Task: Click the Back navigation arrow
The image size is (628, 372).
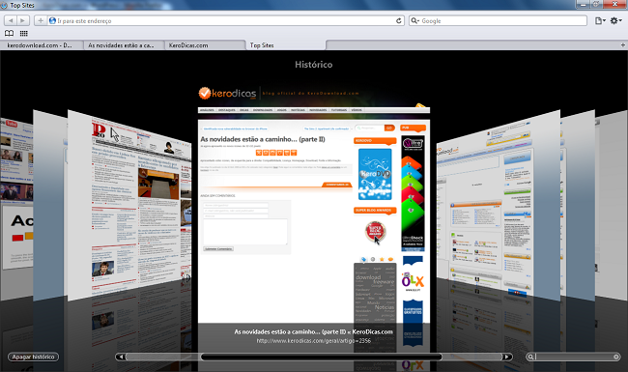Action: [x=11, y=20]
